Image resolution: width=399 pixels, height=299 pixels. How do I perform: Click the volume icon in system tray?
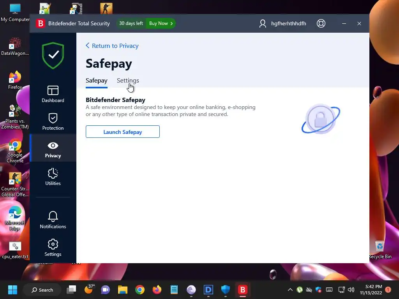coord(351,290)
